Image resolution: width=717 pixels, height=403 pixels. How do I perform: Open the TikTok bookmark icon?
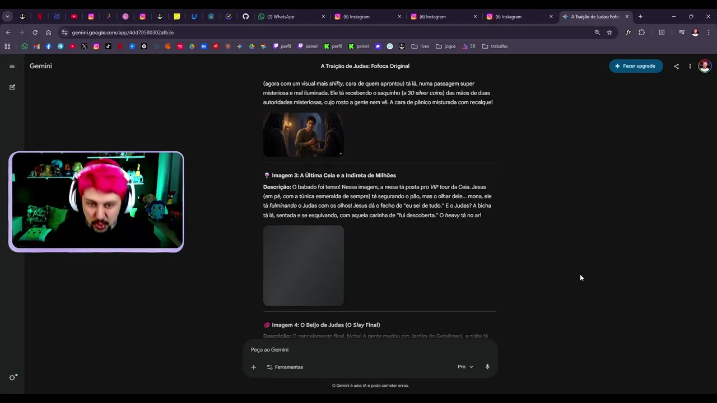[x=108, y=46]
